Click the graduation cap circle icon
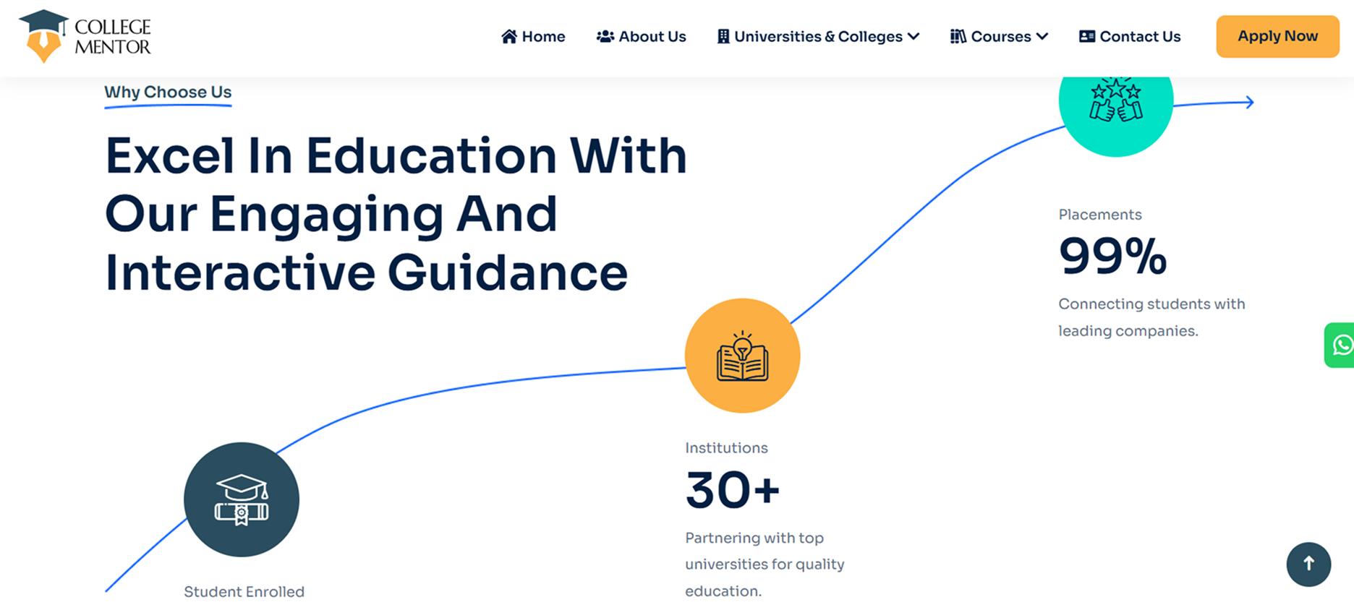1354x610 pixels. [242, 499]
